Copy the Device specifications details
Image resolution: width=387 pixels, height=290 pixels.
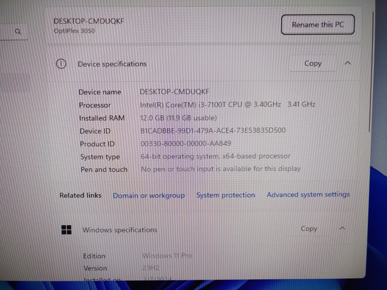tap(313, 63)
